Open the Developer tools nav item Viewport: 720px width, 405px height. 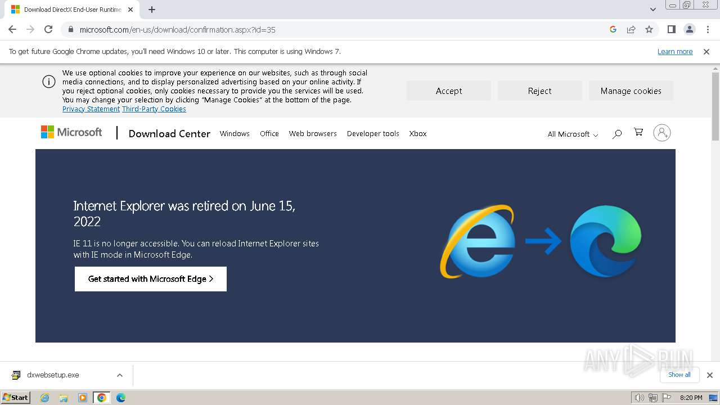pos(373,133)
